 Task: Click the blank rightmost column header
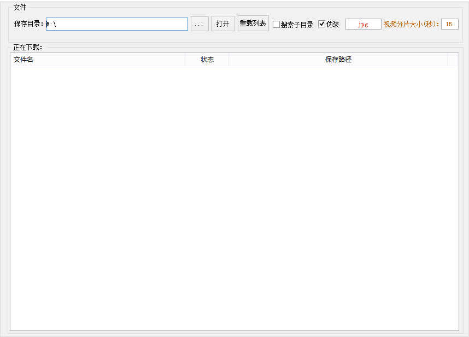(452, 60)
